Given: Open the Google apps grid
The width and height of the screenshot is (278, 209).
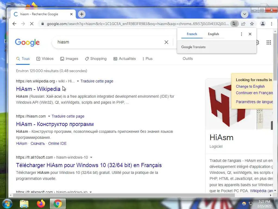Looking at the screenshot, I should 269,42.
